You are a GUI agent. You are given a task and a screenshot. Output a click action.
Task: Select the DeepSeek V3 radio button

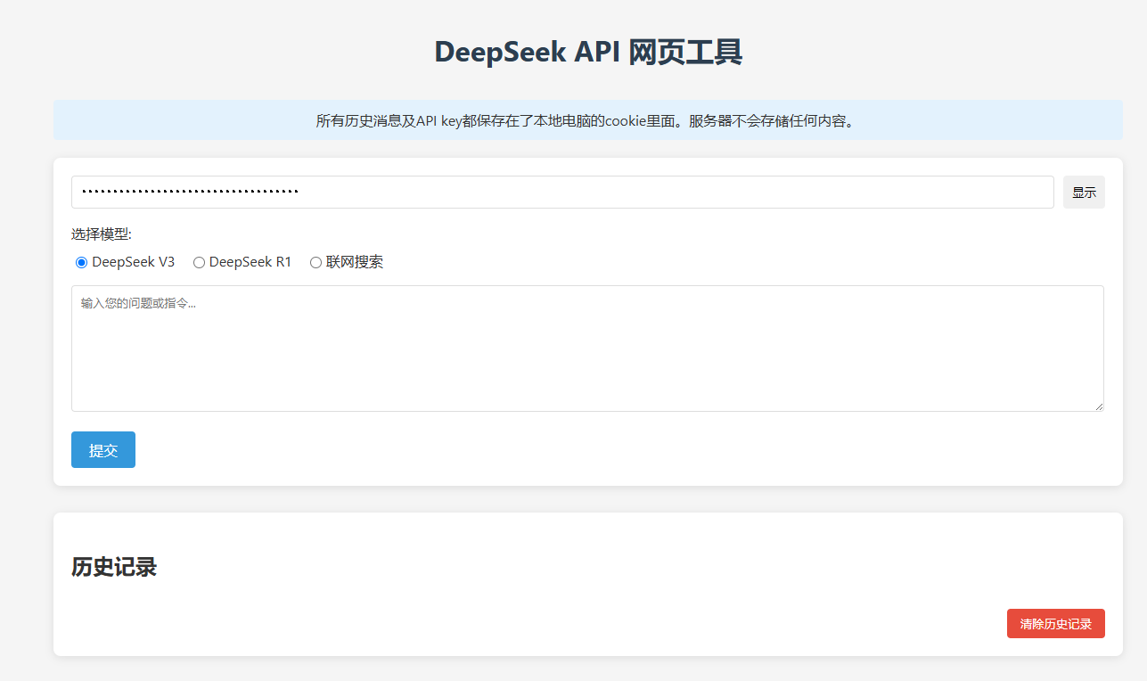[81, 262]
